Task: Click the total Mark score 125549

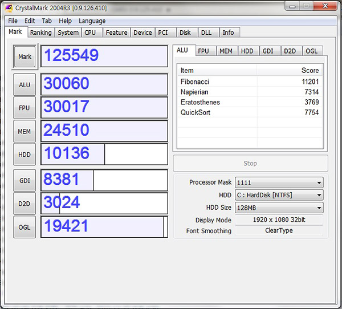Action: pos(104,56)
